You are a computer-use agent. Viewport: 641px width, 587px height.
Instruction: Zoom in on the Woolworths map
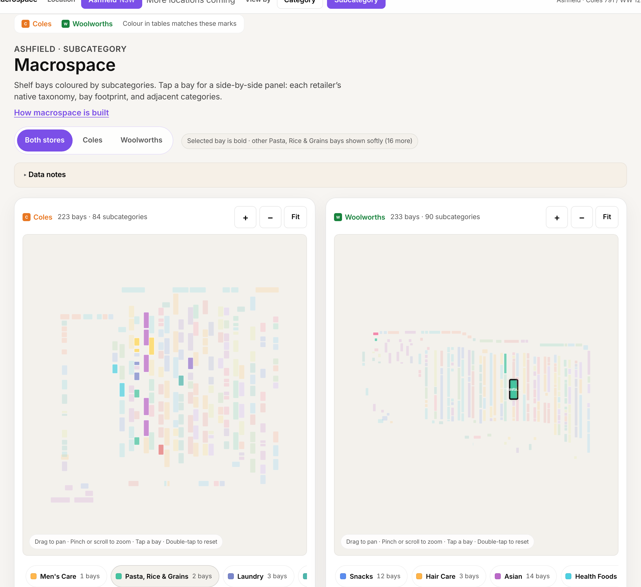(557, 217)
